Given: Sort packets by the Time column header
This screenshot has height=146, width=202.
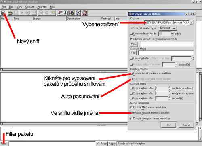Looking at the screenshot, I should click(22, 19).
